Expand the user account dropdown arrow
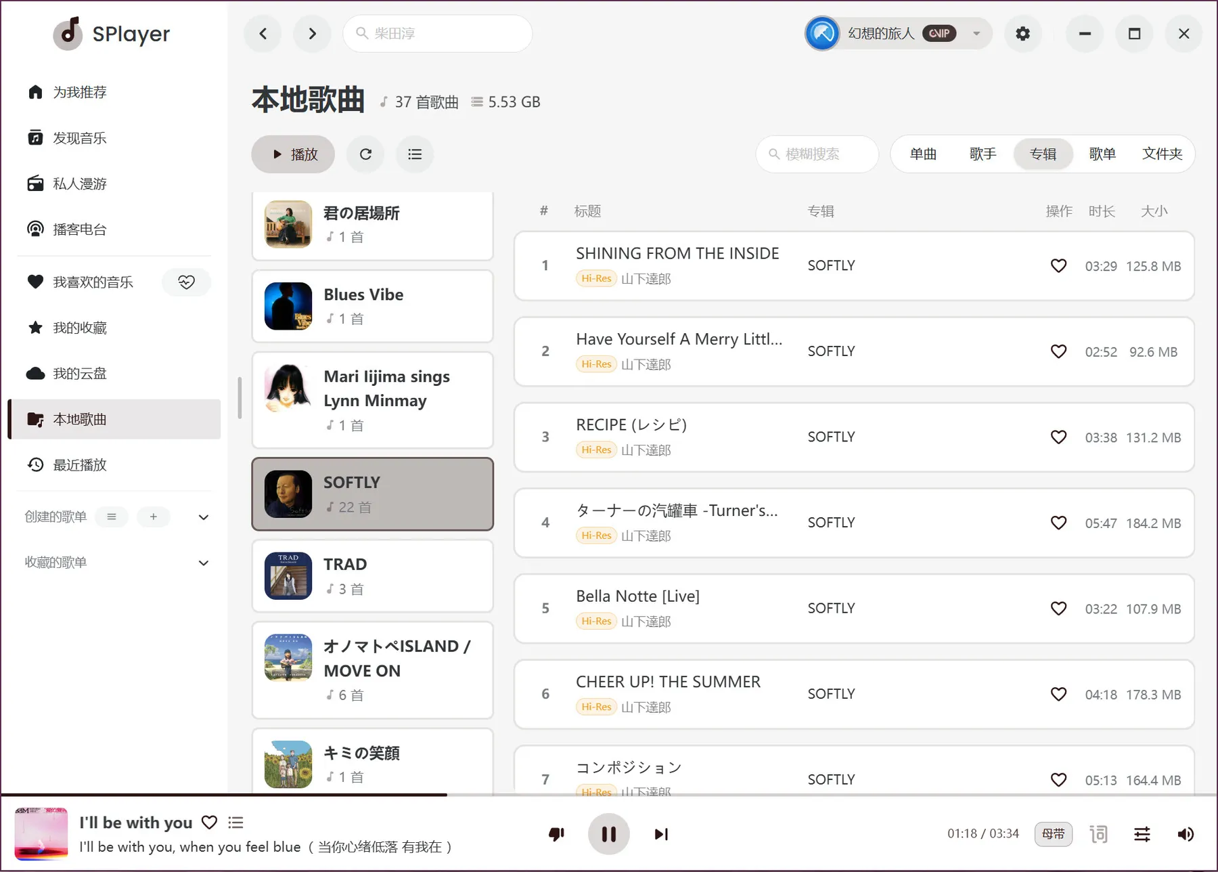1218x872 pixels. (x=976, y=34)
